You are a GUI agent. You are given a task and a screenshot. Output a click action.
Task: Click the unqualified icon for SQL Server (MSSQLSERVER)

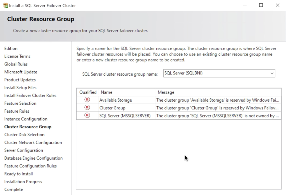[87, 115]
